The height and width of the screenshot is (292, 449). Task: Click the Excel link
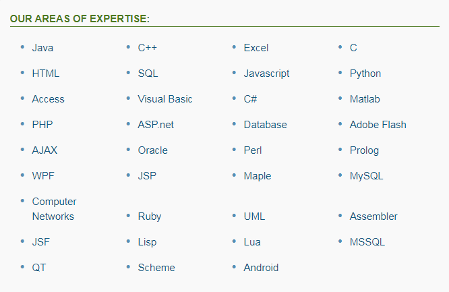256,48
